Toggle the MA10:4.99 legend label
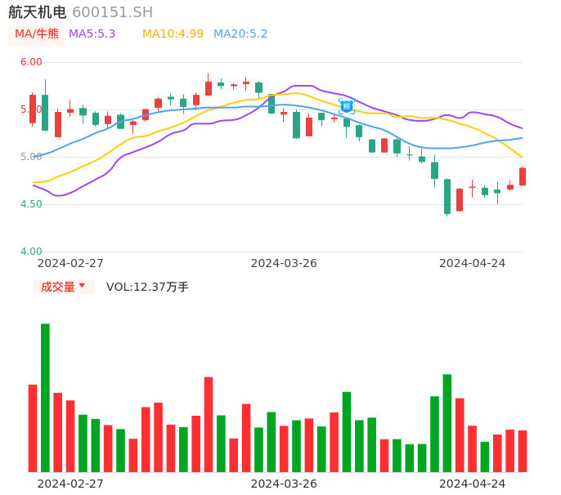 pyautogui.click(x=173, y=34)
